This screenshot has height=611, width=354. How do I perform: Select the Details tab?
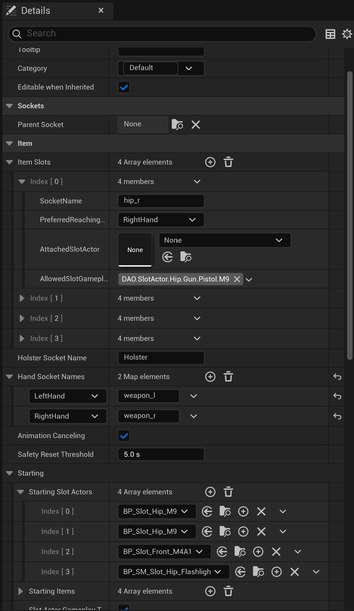[35, 10]
